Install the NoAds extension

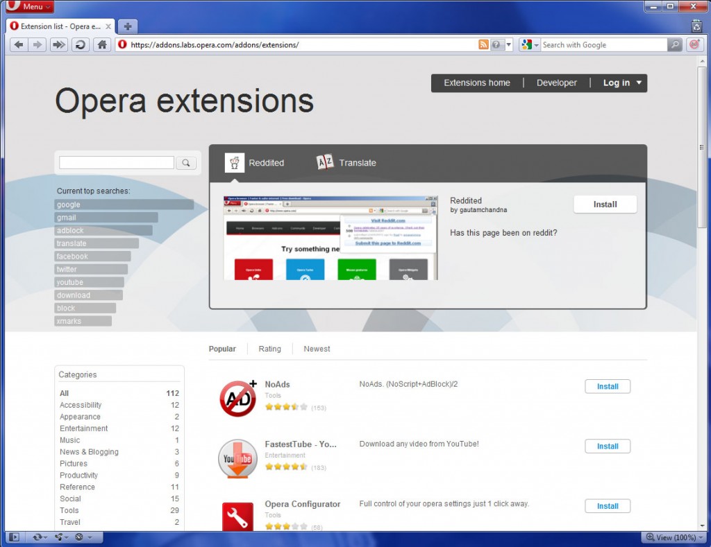pos(607,386)
